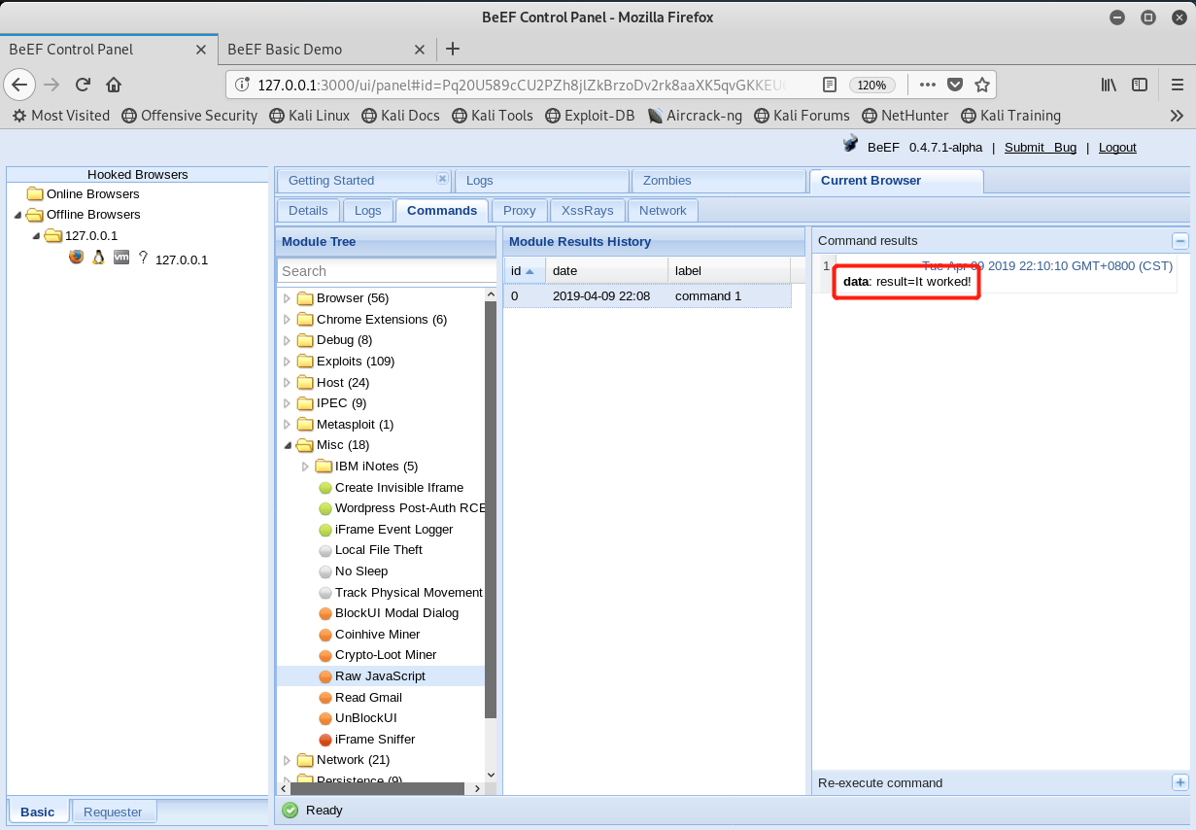Image resolution: width=1196 pixels, height=830 pixels.
Task: Expand the Chrome Extensions (6) folder
Action: point(287,320)
